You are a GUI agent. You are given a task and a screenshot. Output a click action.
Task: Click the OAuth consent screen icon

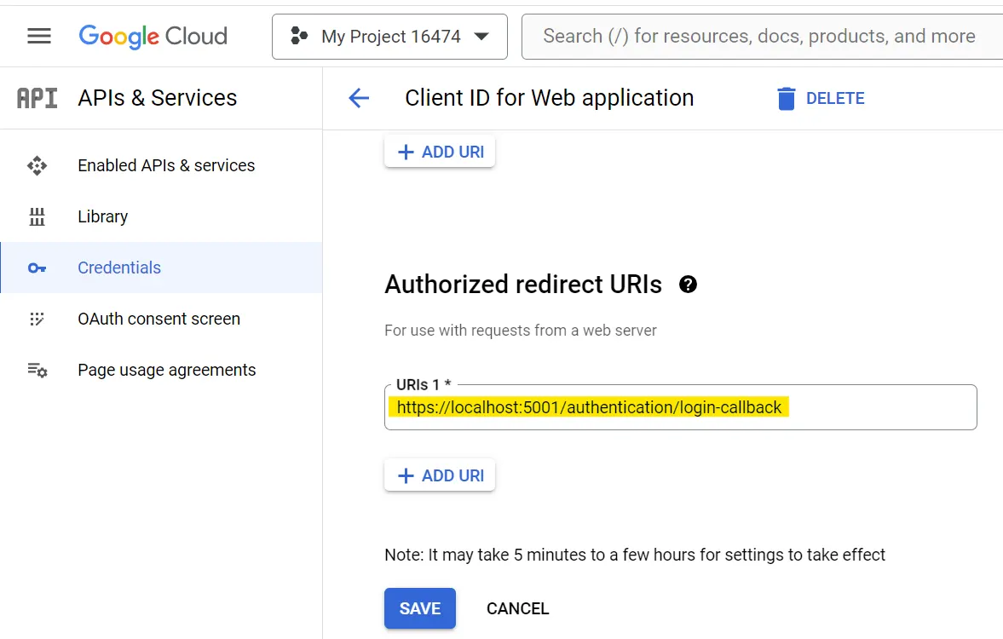37,319
